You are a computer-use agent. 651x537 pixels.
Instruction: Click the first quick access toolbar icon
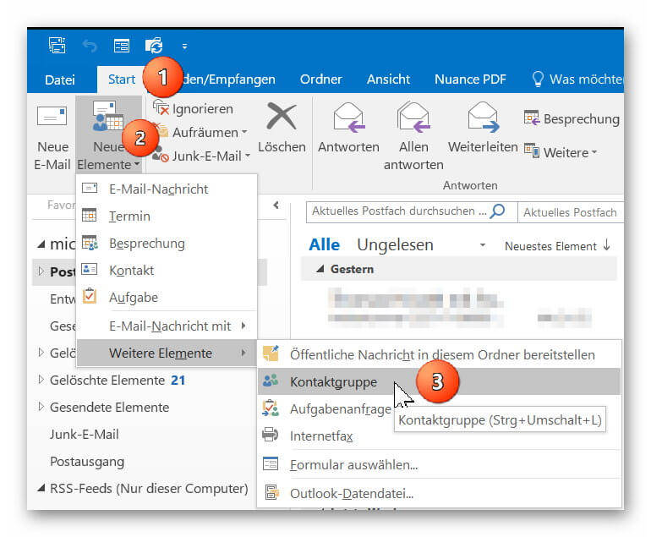pos(57,46)
